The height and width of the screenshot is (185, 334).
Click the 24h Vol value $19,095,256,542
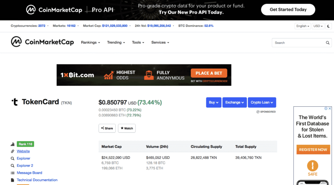[159, 26]
